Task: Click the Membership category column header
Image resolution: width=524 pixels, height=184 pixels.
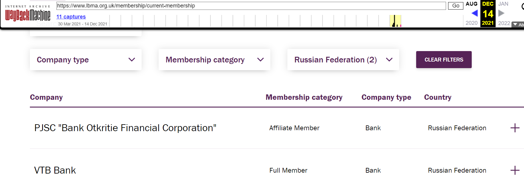Action: tap(304, 97)
